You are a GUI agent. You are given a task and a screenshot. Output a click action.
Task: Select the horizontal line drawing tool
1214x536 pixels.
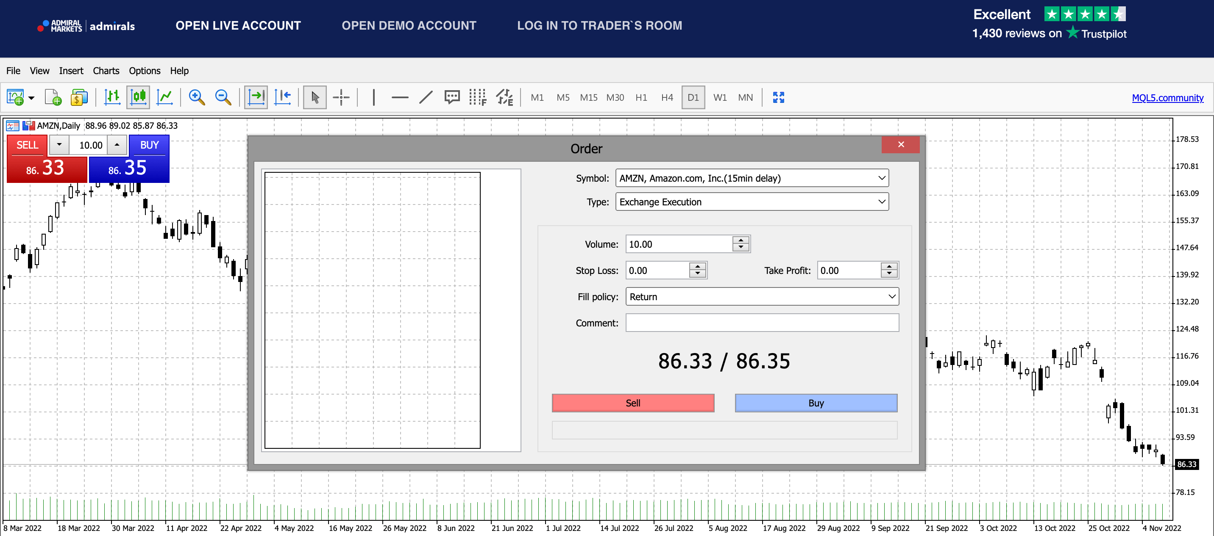click(400, 97)
